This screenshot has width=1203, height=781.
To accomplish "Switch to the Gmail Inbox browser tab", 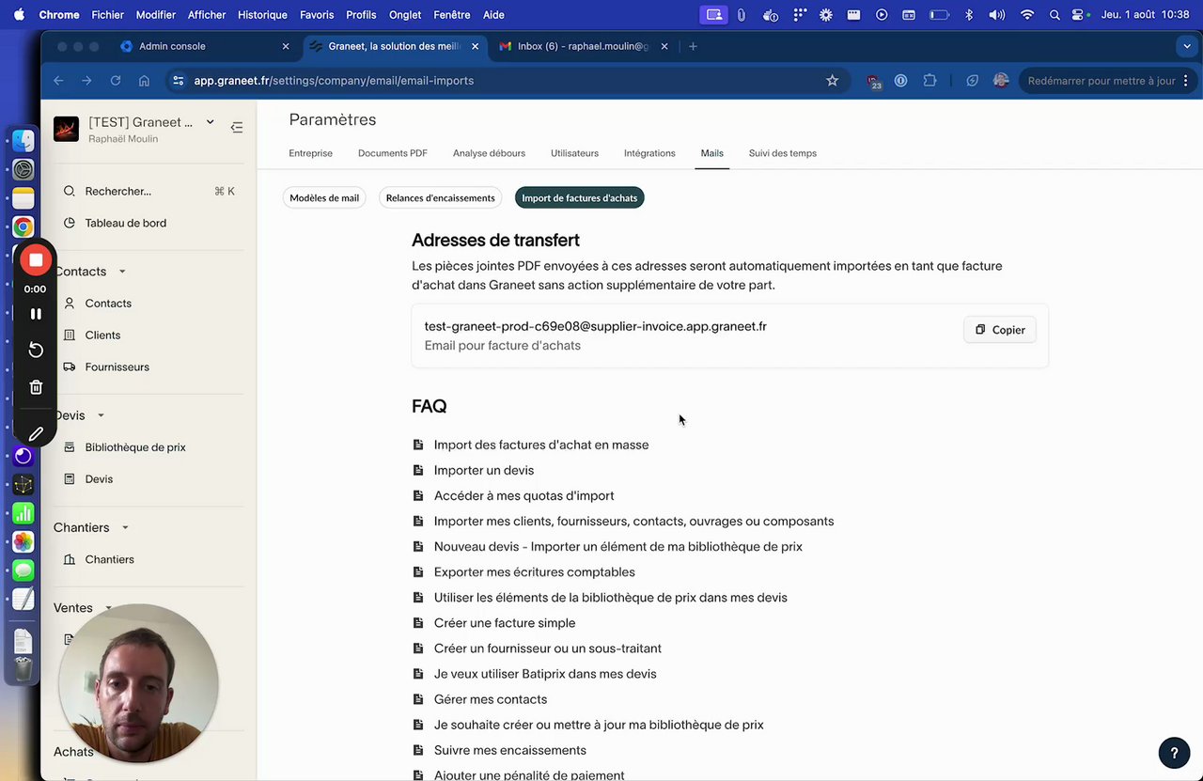I will tap(583, 46).
